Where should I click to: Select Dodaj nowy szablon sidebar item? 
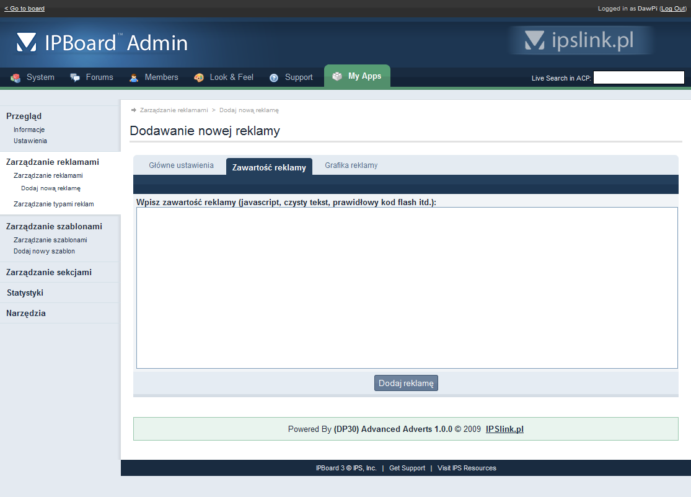pyautogui.click(x=44, y=251)
